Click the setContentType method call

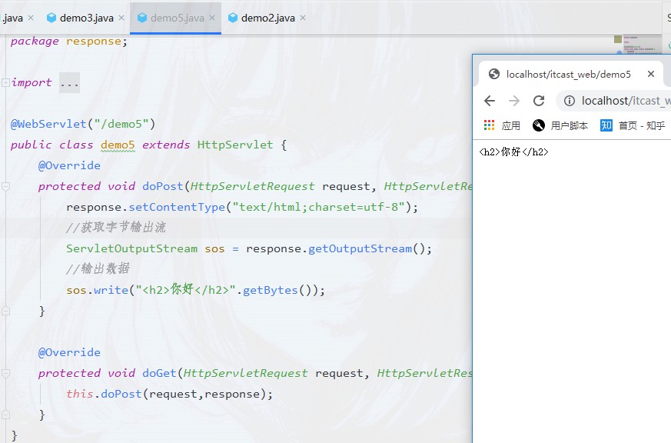(x=177, y=207)
